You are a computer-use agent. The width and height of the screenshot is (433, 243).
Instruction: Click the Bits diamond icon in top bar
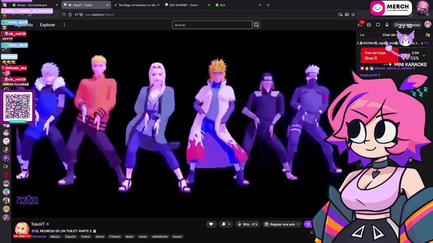(387, 25)
